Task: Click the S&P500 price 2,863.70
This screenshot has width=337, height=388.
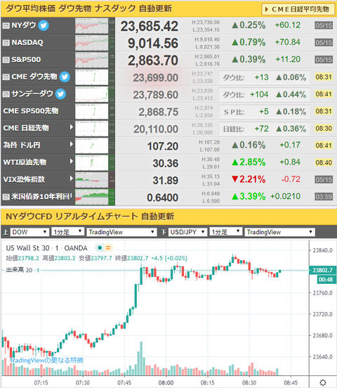Action: click(x=153, y=60)
